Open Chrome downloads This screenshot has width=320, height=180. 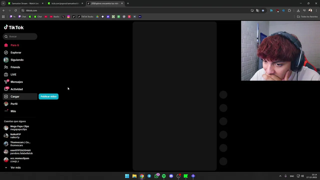coord(298,10)
